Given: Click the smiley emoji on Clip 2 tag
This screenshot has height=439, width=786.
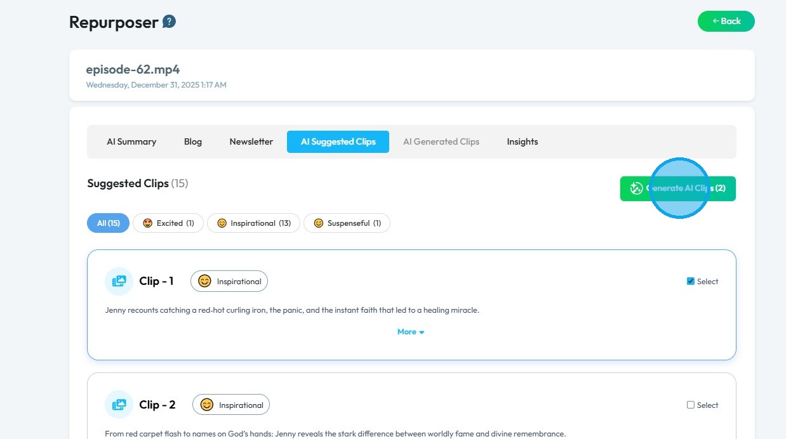Looking at the screenshot, I should [x=206, y=405].
